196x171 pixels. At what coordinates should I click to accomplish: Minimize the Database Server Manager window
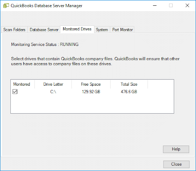(x=155, y=5)
